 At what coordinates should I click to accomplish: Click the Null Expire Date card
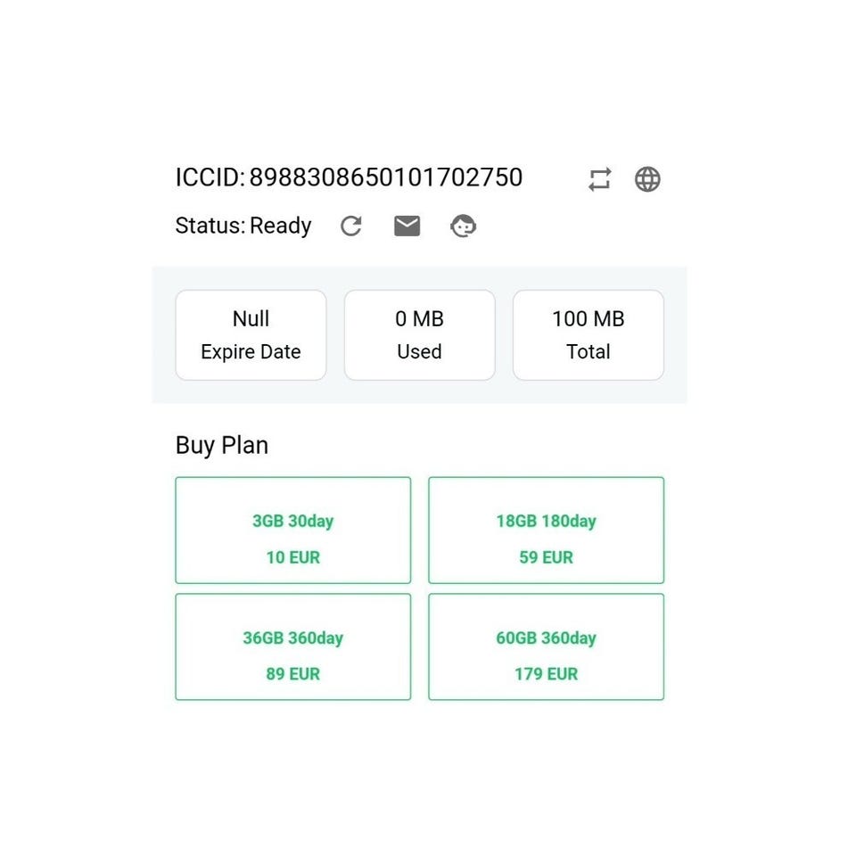[251, 335]
